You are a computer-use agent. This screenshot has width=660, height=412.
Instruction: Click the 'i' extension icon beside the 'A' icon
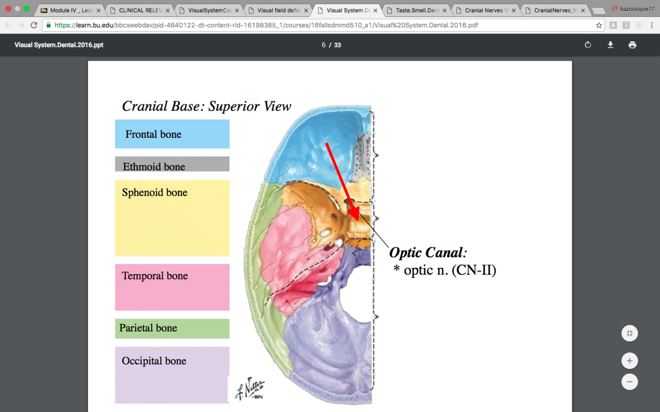pos(626,25)
